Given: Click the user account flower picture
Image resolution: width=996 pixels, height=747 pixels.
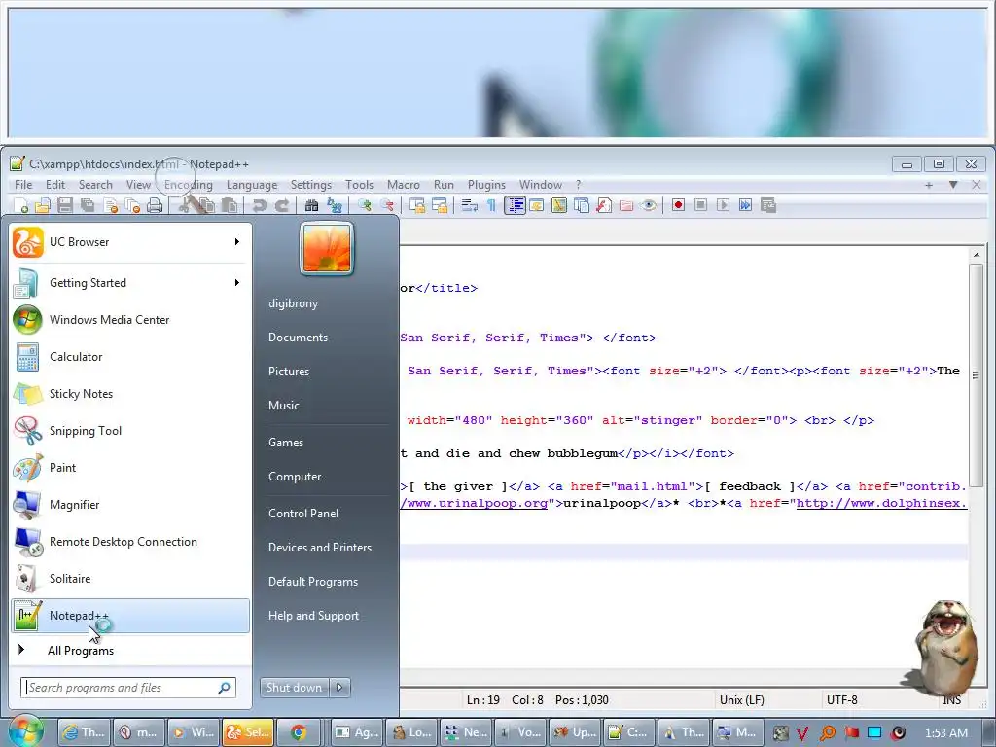Looking at the screenshot, I should 327,248.
